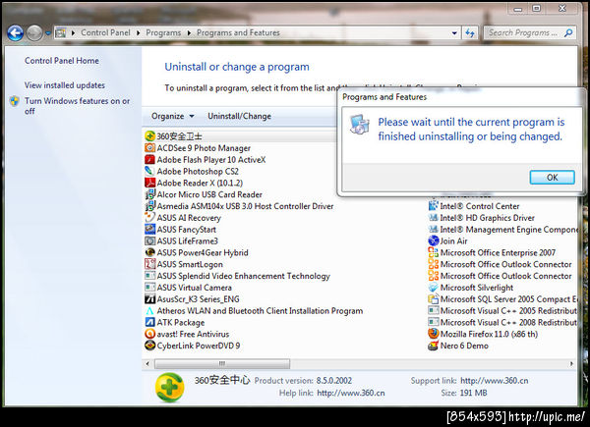Screen dimensions: 590x427
Task: Click the Adobe Reader X icon
Action: click(x=150, y=183)
